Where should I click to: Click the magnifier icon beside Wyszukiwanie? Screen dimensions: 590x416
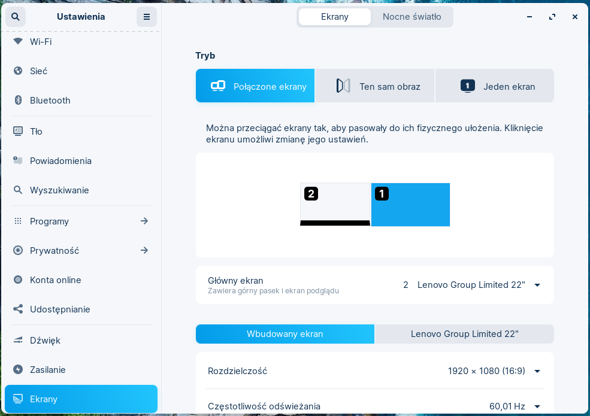click(x=18, y=190)
